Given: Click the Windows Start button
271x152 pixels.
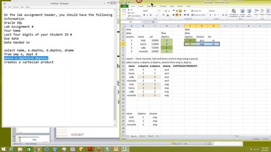Looking at the screenshot, I should tap(3, 149).
